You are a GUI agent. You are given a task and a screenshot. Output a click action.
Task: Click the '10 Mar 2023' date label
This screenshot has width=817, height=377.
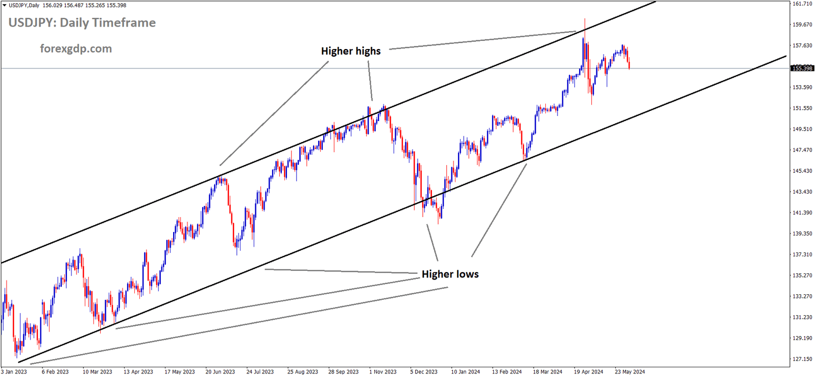(x=98, y=372)
